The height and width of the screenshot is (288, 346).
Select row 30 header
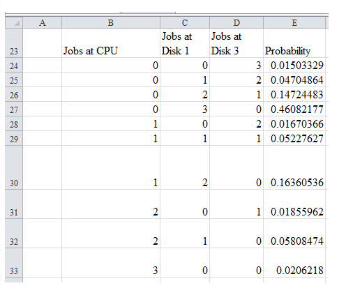[x=14, y=167]
